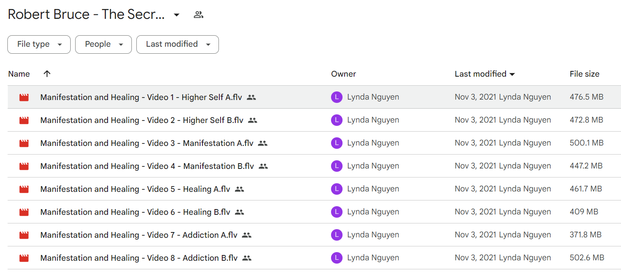Click the 447.2 MB file size
This screenshot has width=621, height=280.
click(x=586, y=166)
